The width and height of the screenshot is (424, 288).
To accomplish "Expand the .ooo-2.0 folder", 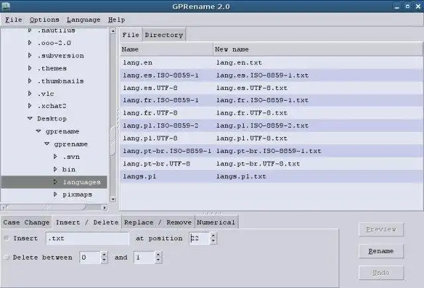I will coord(30,42).
